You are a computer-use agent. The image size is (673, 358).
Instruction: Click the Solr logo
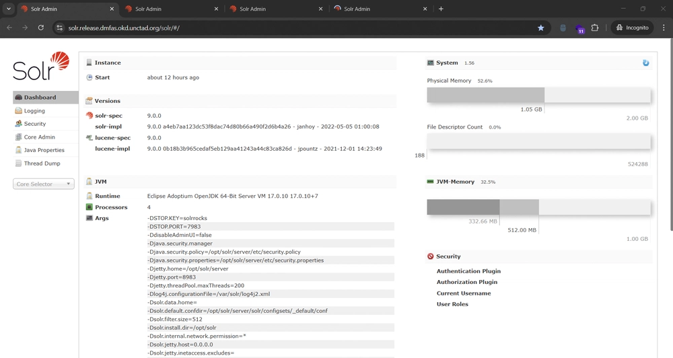click(x=41, y=66)
